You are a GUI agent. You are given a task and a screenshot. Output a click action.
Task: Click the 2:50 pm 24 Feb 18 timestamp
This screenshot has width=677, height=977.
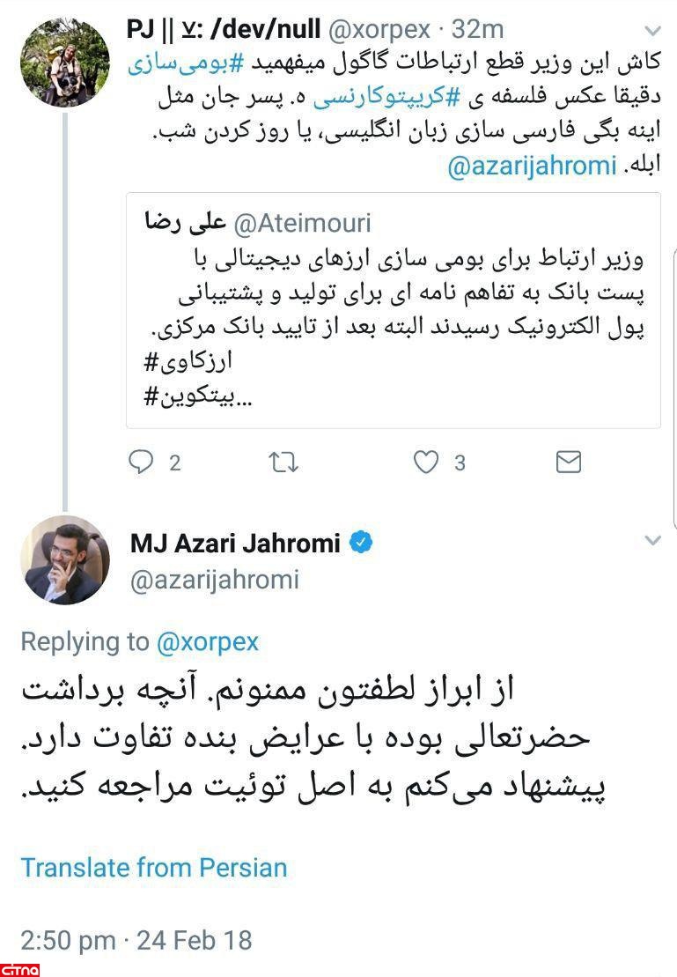[x=136, y=940]
